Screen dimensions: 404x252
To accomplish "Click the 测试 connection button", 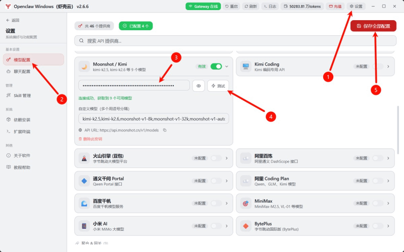I will pyautogui.click(x=218, y=86).
